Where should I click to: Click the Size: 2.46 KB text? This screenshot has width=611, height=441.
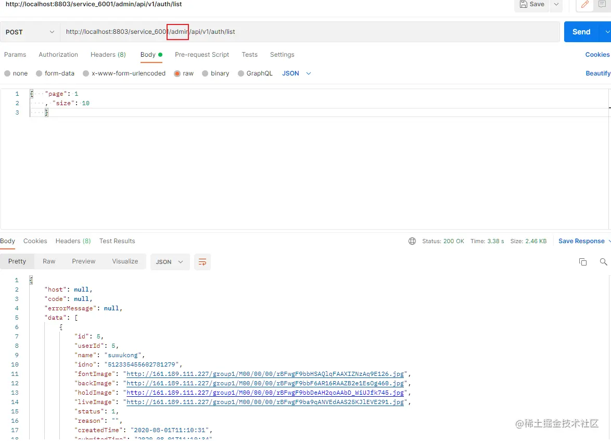tap(528, 241)
